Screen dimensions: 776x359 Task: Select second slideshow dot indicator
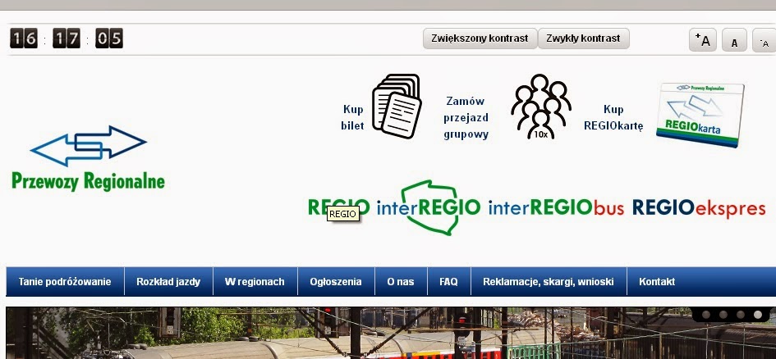723,315
